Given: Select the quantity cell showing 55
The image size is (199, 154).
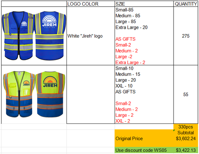Looking at the screenshot, I should 186,95.
